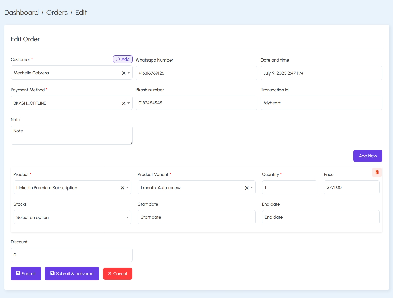The height and width of the screenshot is (298, 393).
Task: Cancel editing the order
Action: 118,274
